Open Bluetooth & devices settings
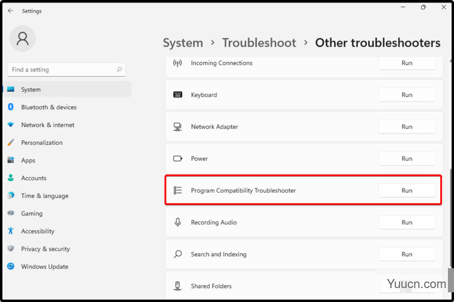454x302 pixels. (48, 108)
